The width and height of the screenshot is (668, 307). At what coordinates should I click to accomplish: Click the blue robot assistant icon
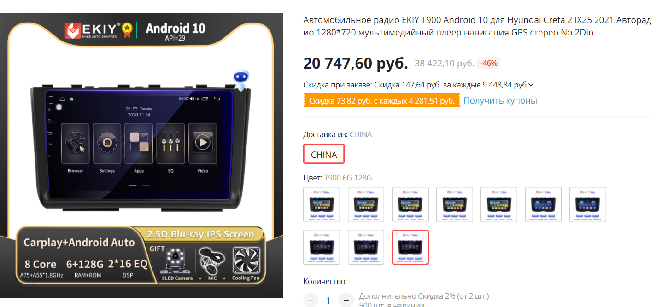click(241, 80)
